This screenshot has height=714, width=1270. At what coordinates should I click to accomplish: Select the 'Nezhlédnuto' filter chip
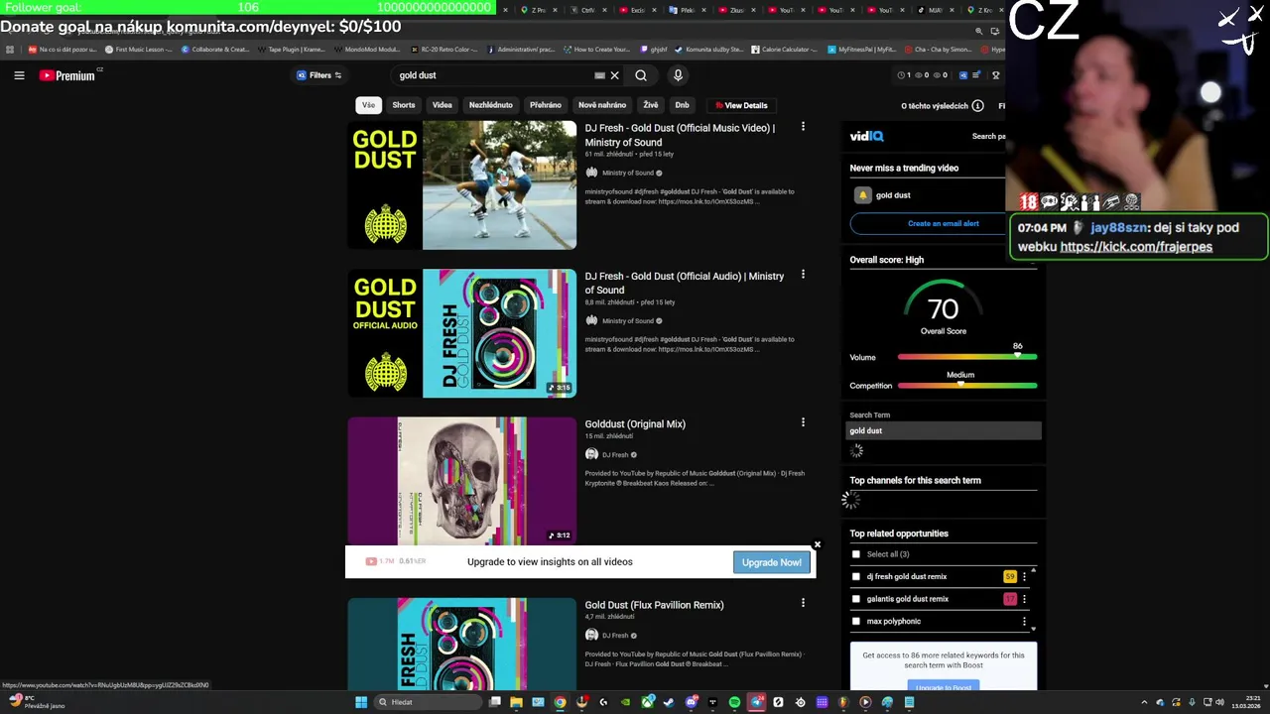[x=491, y=105]
